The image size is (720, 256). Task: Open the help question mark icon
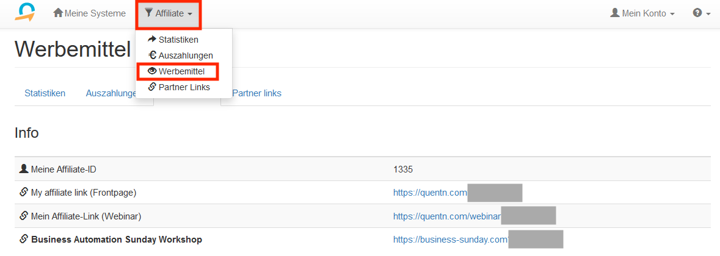697,13
